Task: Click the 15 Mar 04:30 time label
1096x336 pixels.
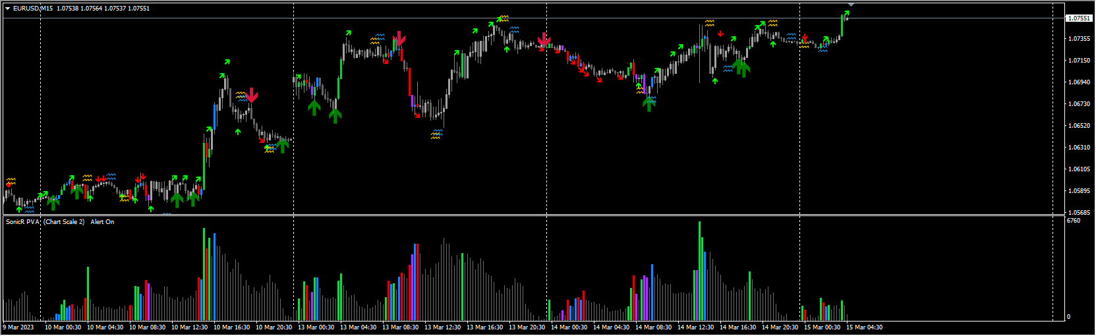Action: point(865,327)
